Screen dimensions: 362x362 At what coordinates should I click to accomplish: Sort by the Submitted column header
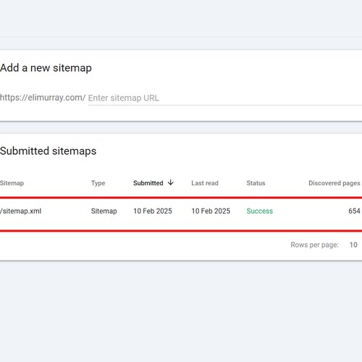tap(148, 183)
